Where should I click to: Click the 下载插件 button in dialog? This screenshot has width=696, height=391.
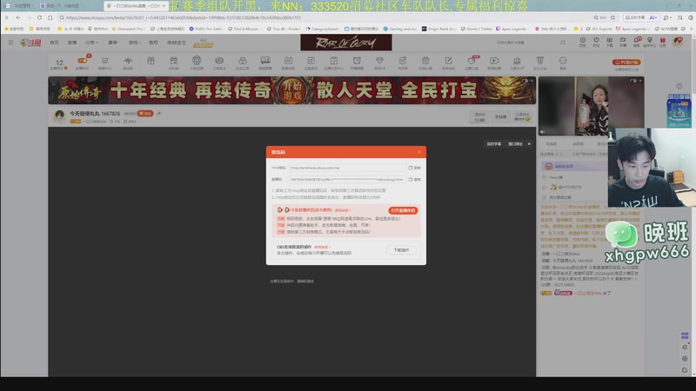click(401, 250)
